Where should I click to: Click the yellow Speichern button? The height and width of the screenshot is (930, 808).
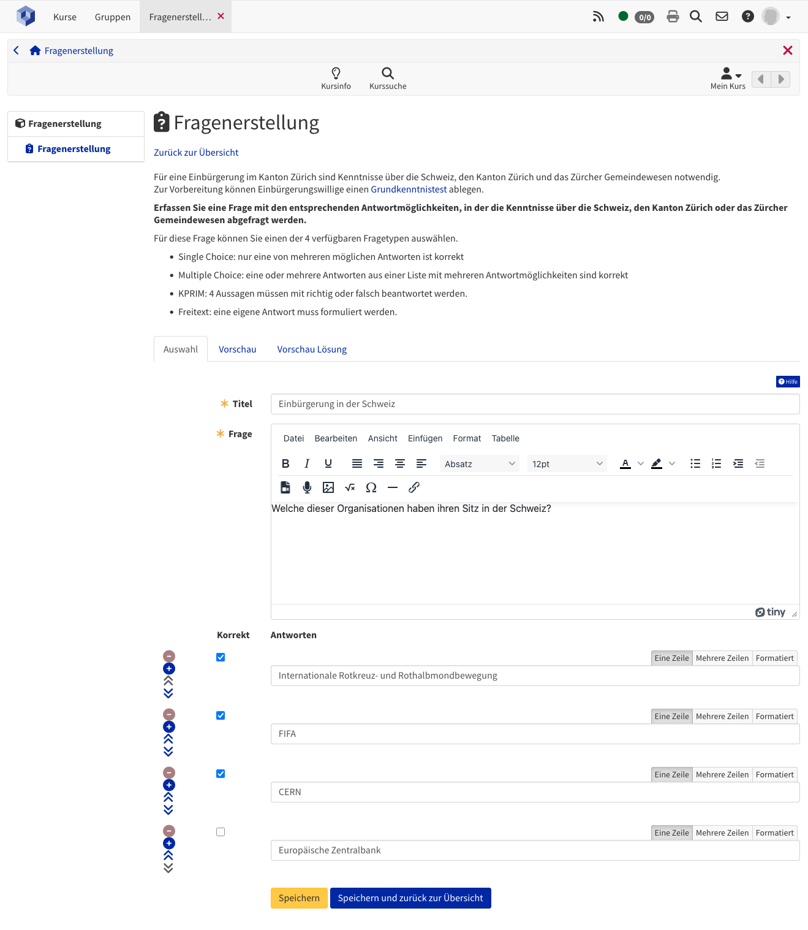click(x=299, y=898)
